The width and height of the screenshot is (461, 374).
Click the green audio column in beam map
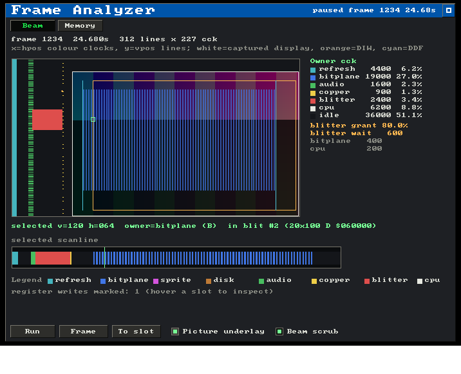click(x=31, y=138)
